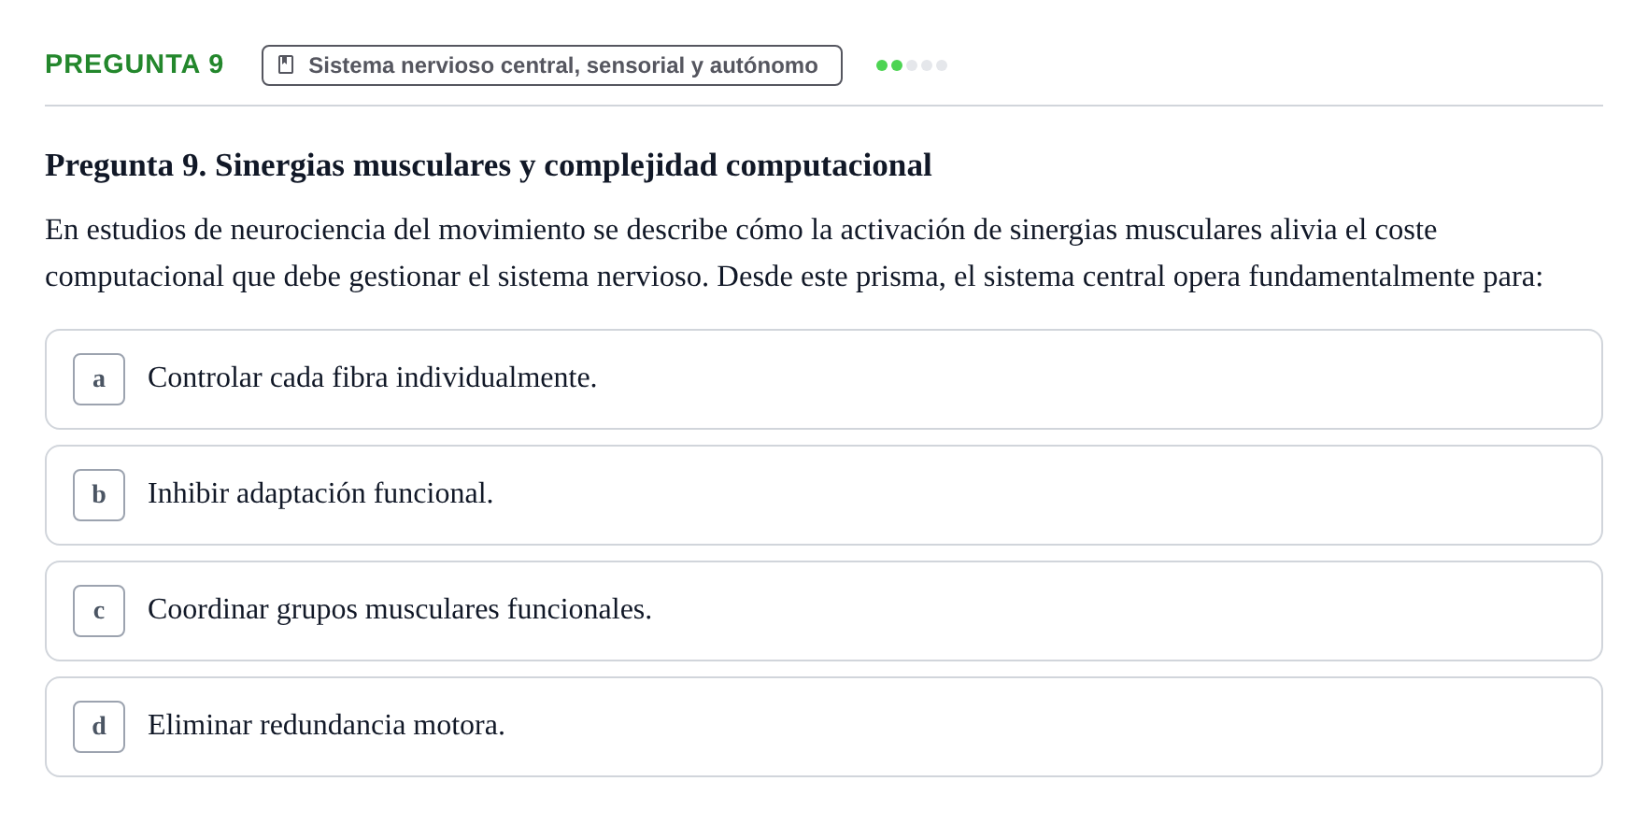
Task: Select the letter 'a' answer box
Action: pos(99,379)
